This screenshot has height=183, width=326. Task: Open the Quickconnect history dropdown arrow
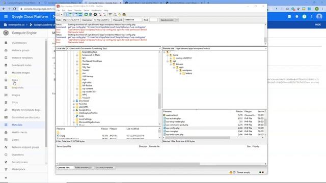coord(177,20)
